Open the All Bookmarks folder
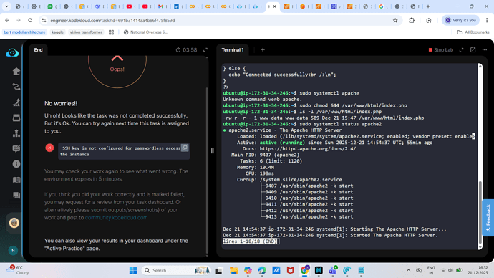This screenshot has height=278, width=494. click(x=473, y=32)
